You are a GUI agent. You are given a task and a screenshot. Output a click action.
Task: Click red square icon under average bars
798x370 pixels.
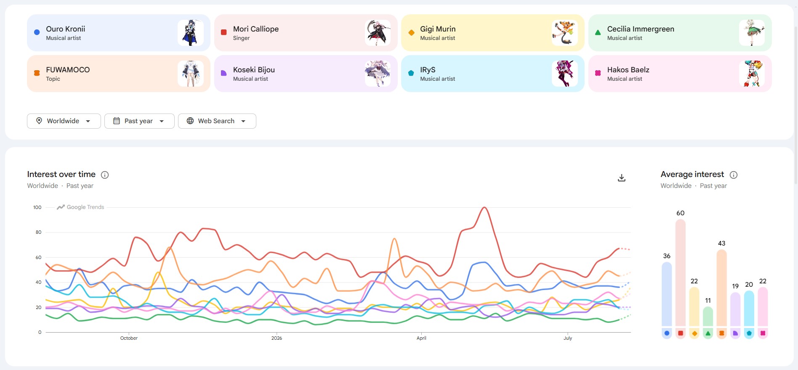click(681, 333)
